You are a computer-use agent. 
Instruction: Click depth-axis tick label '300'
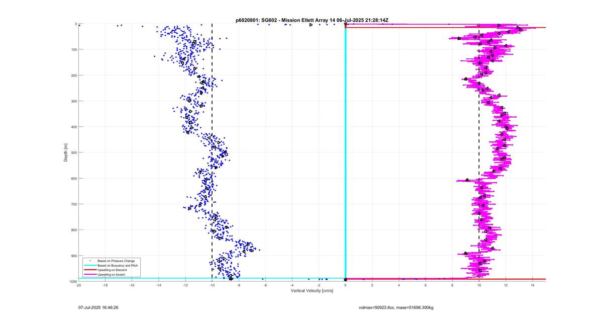click(x=73, y=101)
